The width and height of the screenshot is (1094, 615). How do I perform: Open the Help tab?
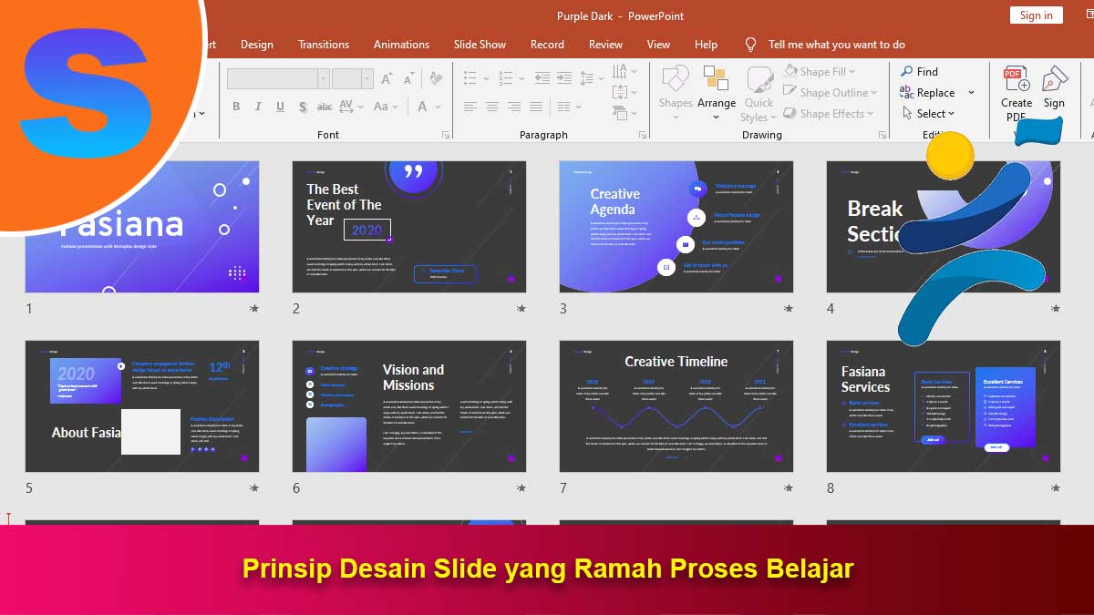706,44
